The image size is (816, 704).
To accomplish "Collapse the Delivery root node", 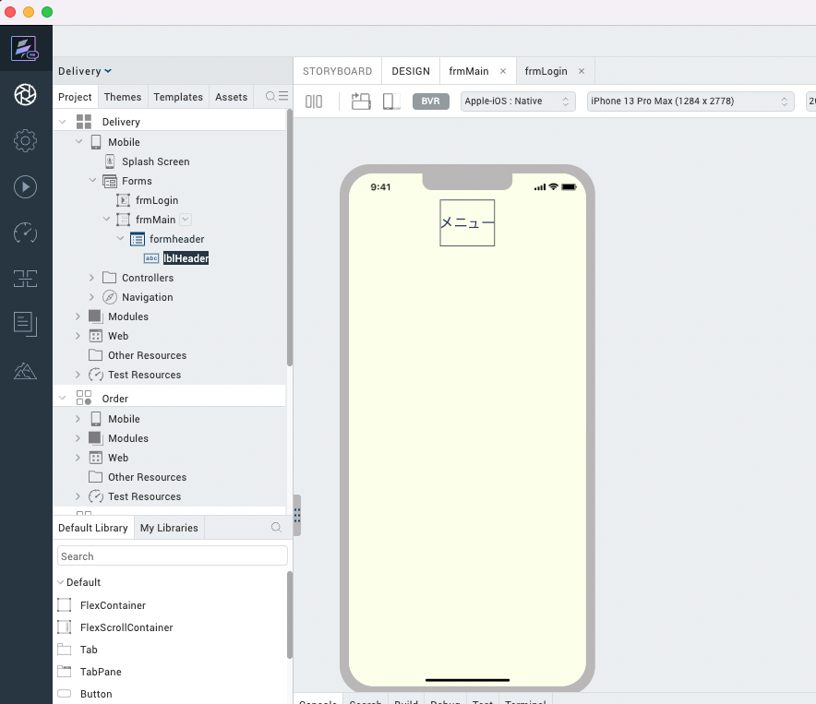I will point(63,122).
